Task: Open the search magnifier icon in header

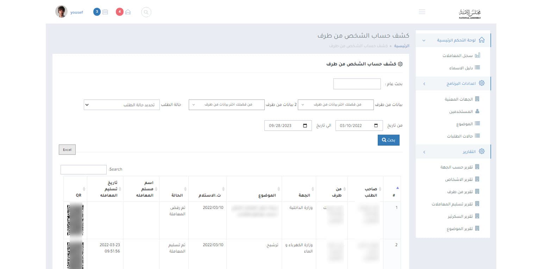Action: coord(146,12)
